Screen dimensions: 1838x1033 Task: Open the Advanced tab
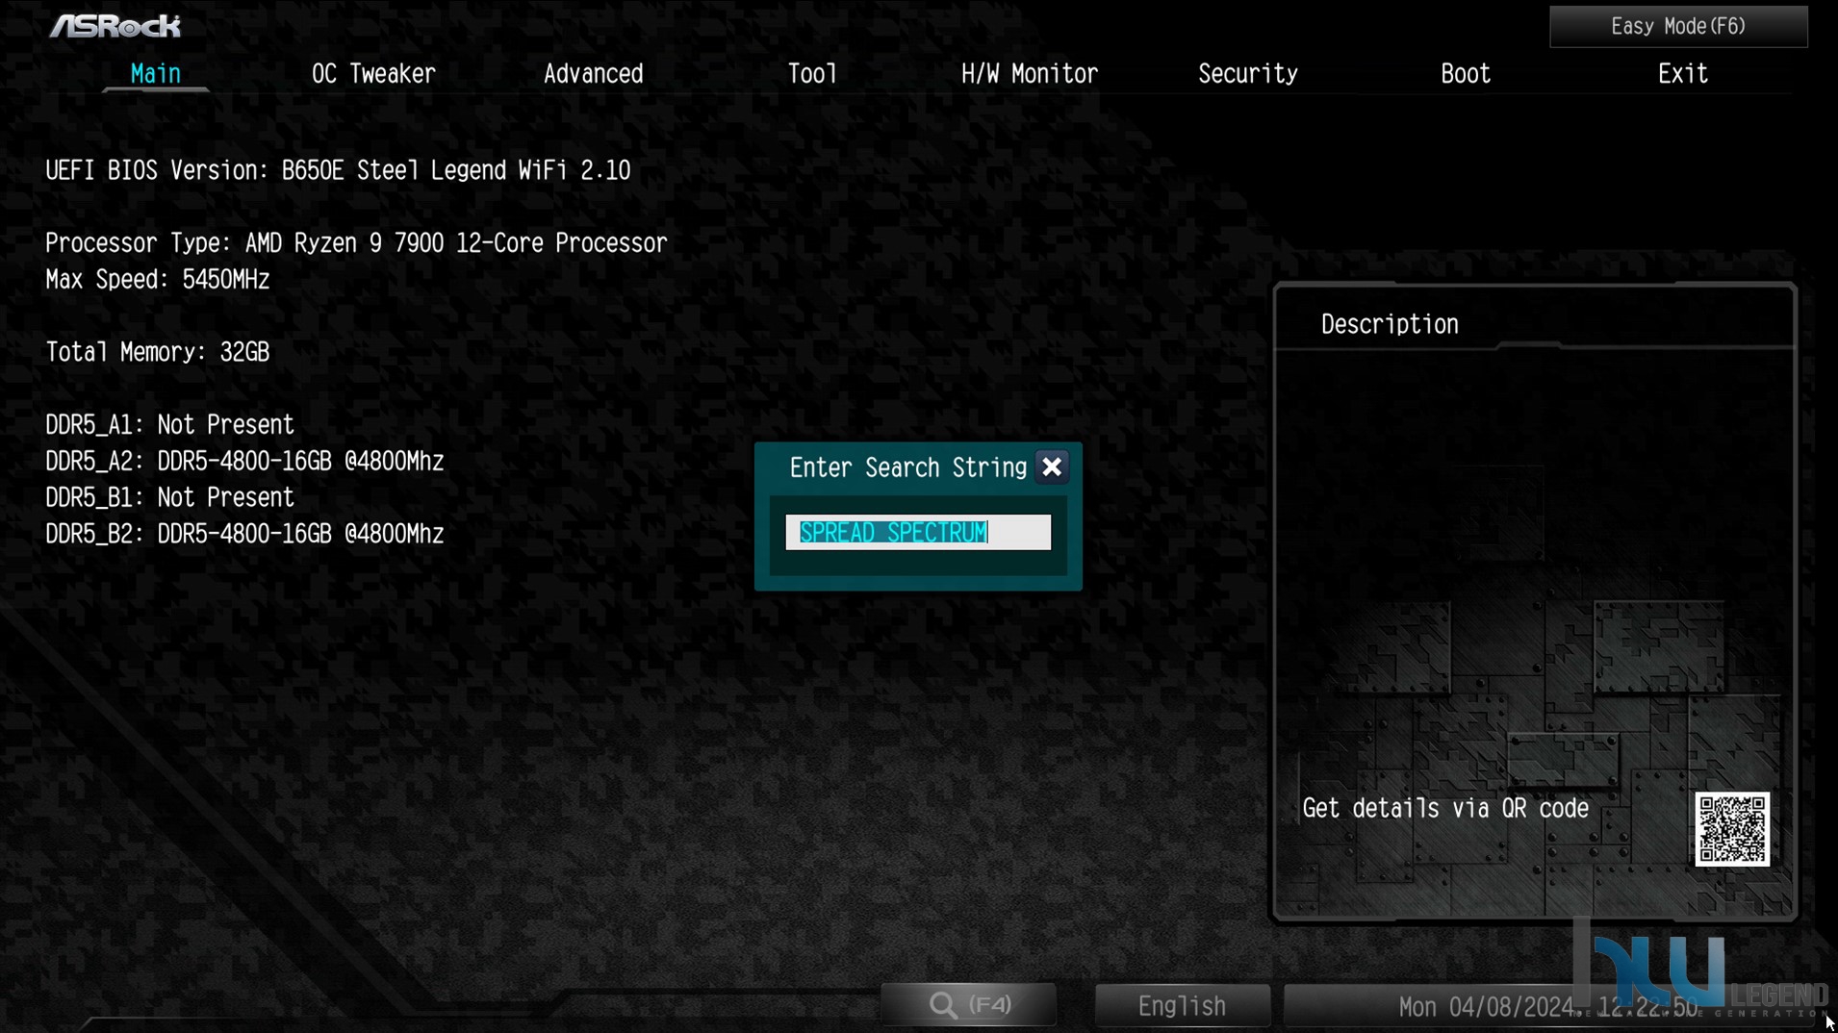(x=593, y=74)
